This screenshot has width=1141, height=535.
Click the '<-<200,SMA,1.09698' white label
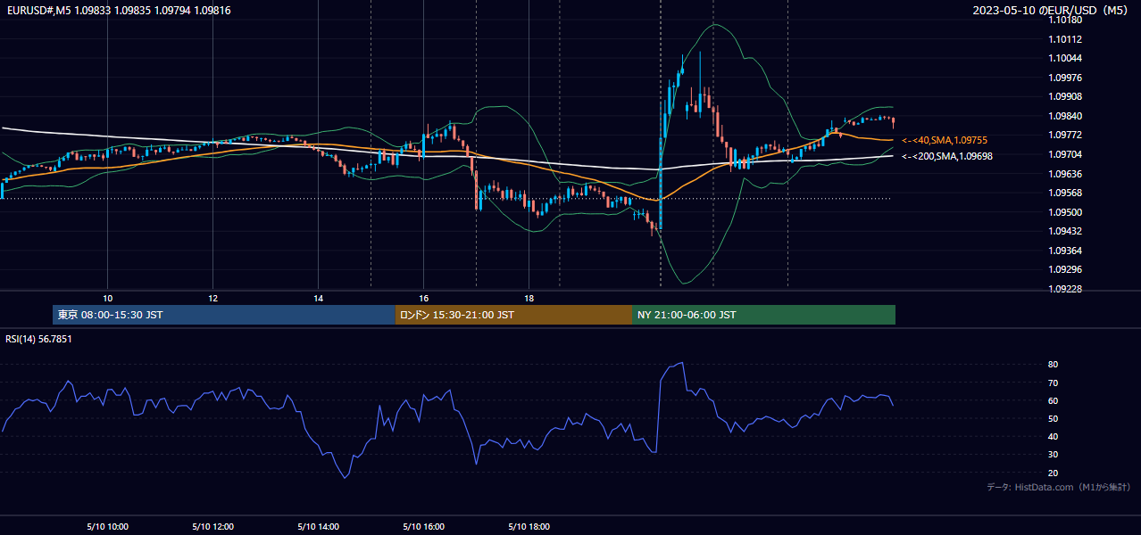[947, 156]
